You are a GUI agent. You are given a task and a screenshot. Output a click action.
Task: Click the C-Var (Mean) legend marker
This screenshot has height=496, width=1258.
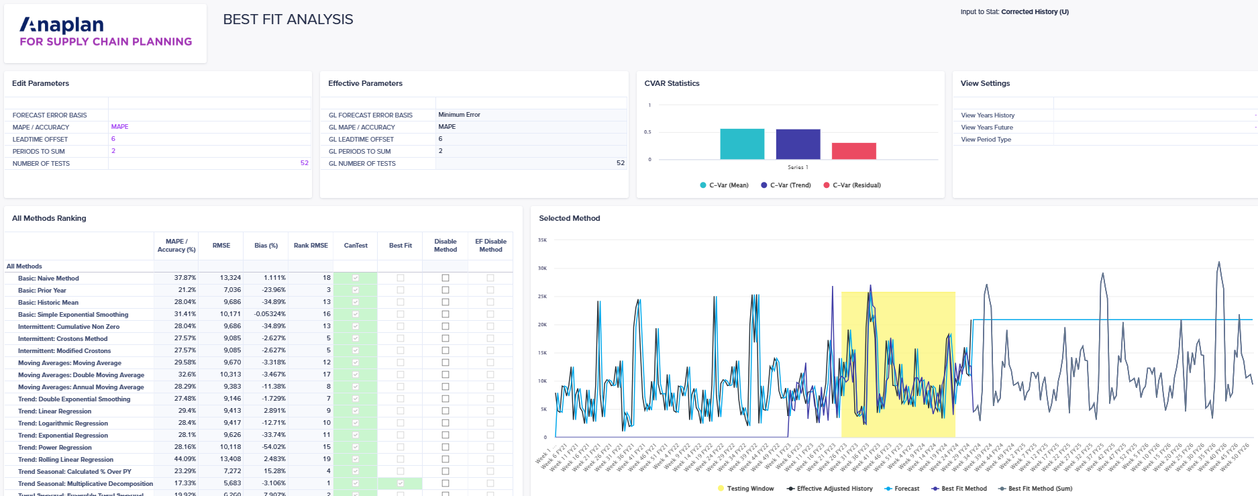point(703,185)
